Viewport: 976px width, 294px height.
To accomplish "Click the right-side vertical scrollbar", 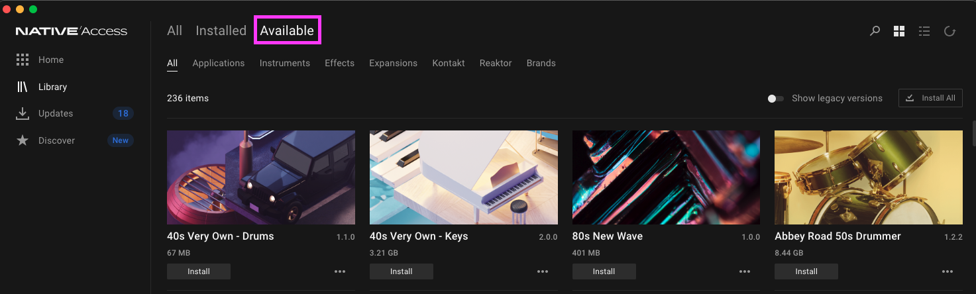I will point(973,132).
